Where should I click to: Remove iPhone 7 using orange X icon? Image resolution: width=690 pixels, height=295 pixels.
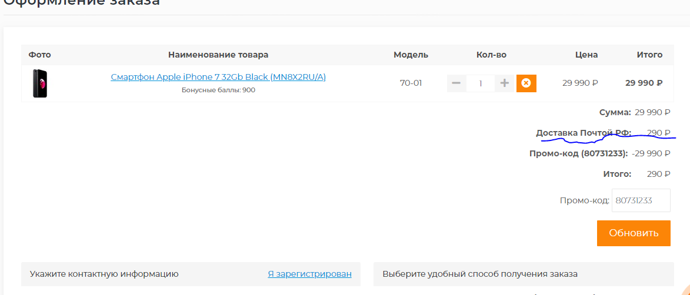pos(526,83)
